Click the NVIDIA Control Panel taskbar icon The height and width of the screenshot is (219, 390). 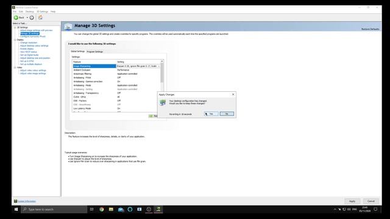(158, 209)
